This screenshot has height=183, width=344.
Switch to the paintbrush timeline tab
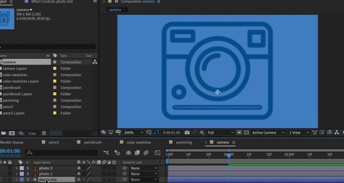pos(93,142)
